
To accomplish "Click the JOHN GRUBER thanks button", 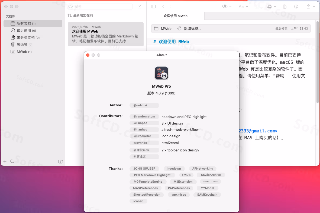I will [144, 169].
